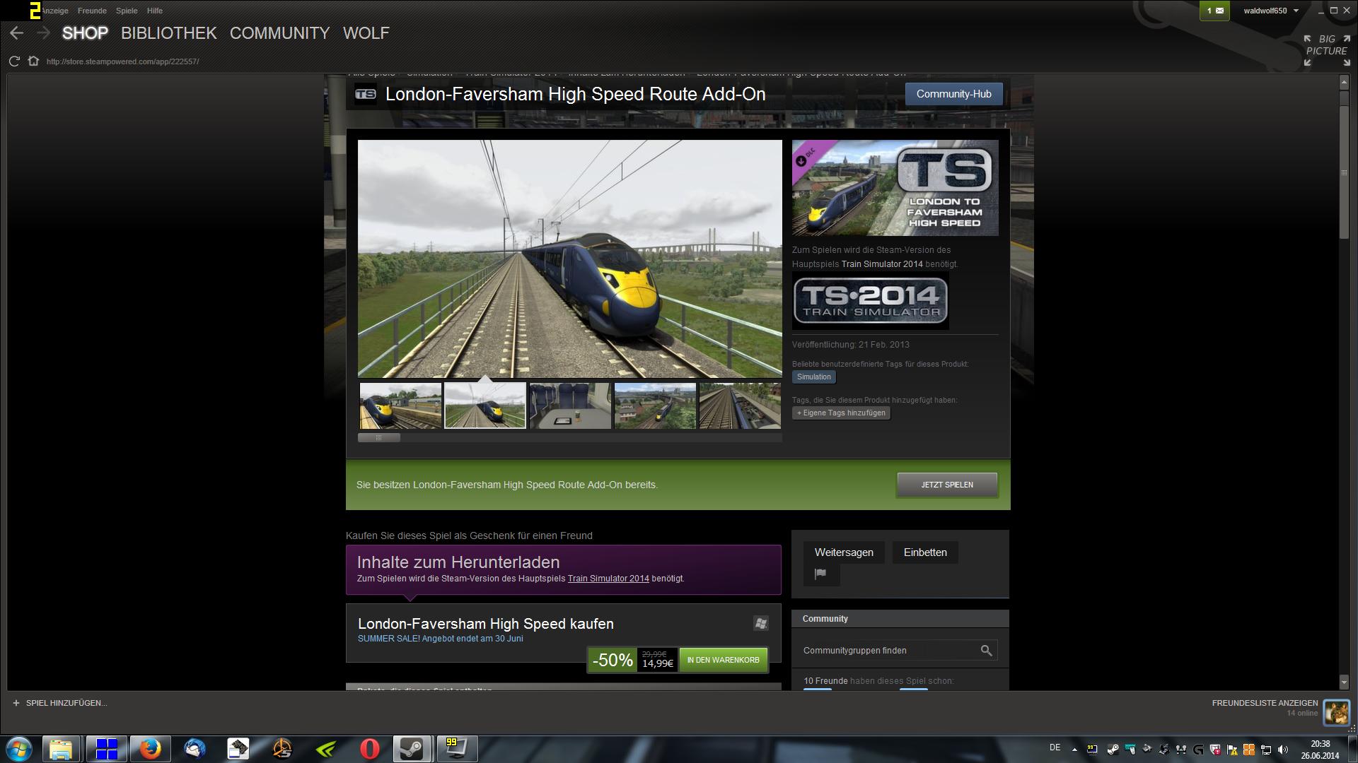
Task: Click the page reload icon
Action: [x=14, y=61]
